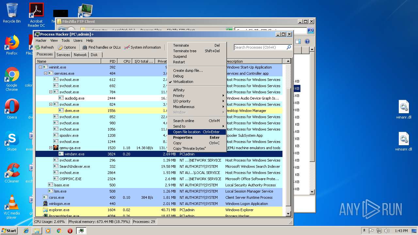The width and height of the screenshot is (418, 235).
Task: Choose Open file location menu entry
Action: point(197,132)
